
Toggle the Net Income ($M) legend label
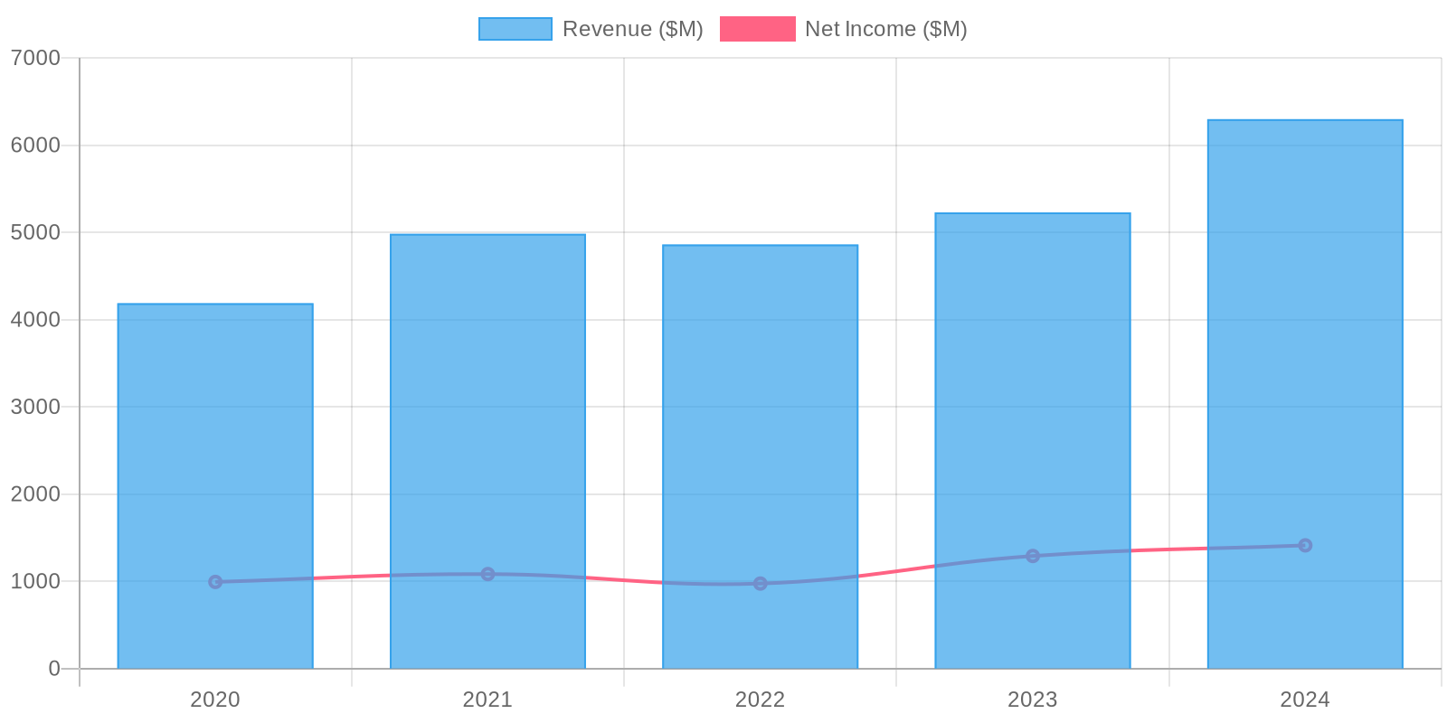(x=885, y=29)
